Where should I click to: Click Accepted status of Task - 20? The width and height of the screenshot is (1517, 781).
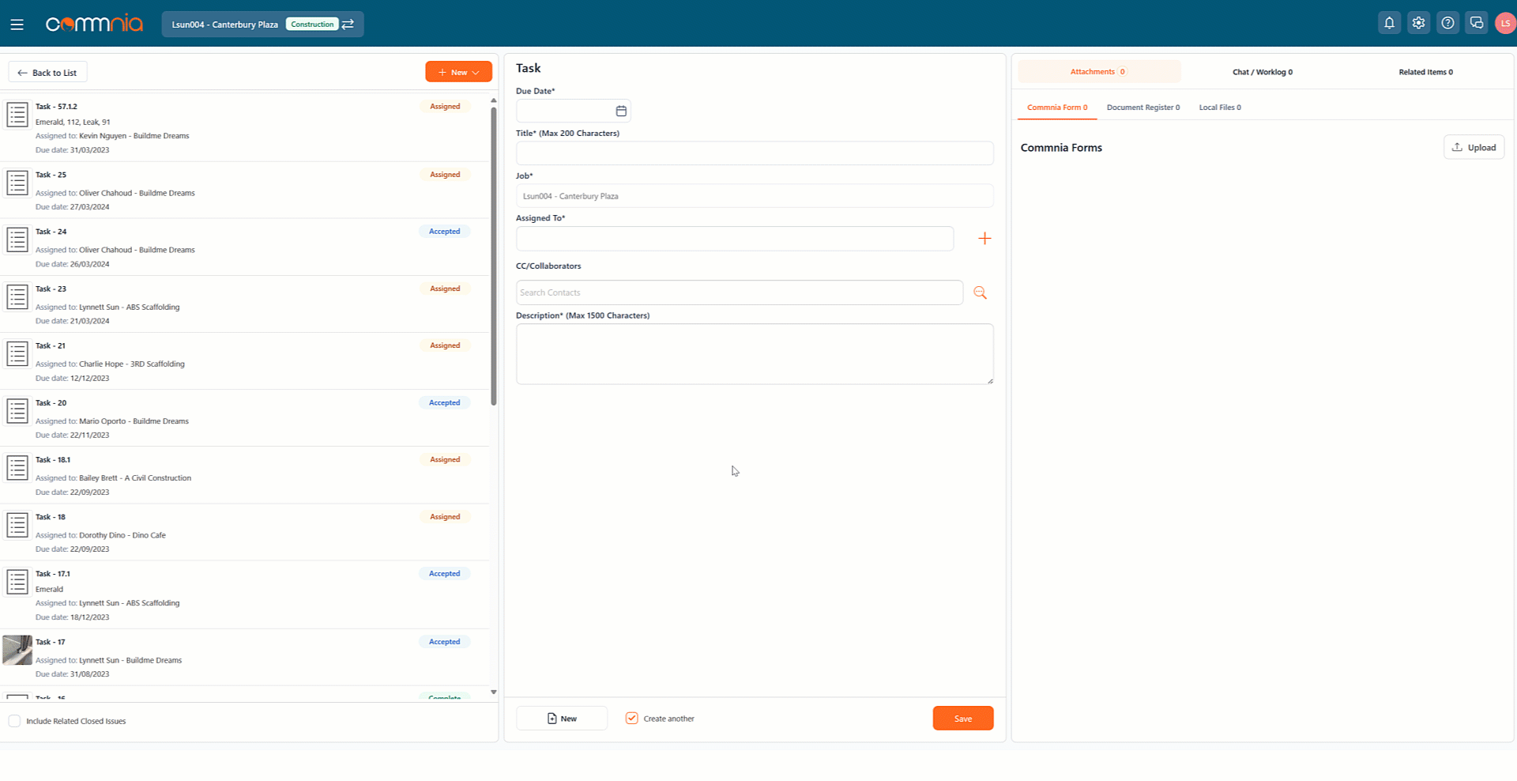(445, 403)
